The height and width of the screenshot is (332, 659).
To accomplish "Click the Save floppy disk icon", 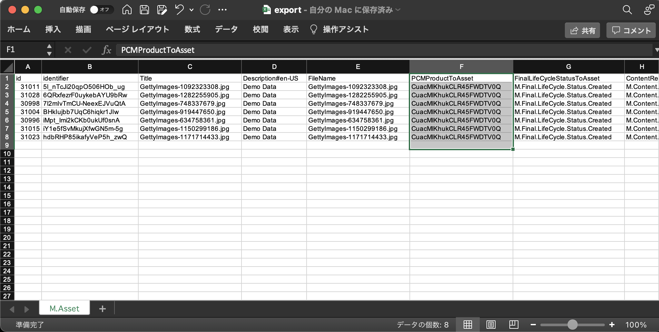I will (x=144, y=10).
